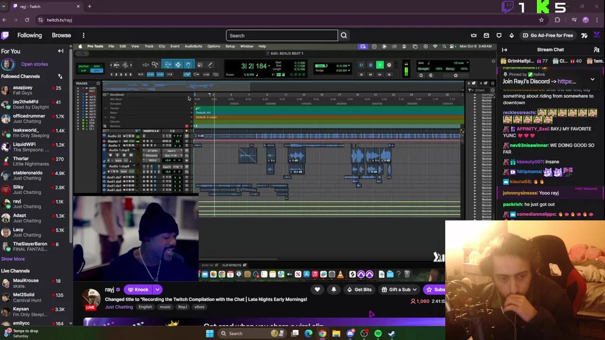The width and height of the screenshot is (605, 340).
Task: Open Pro Tools Window menu
Action: tap(247, 46)
